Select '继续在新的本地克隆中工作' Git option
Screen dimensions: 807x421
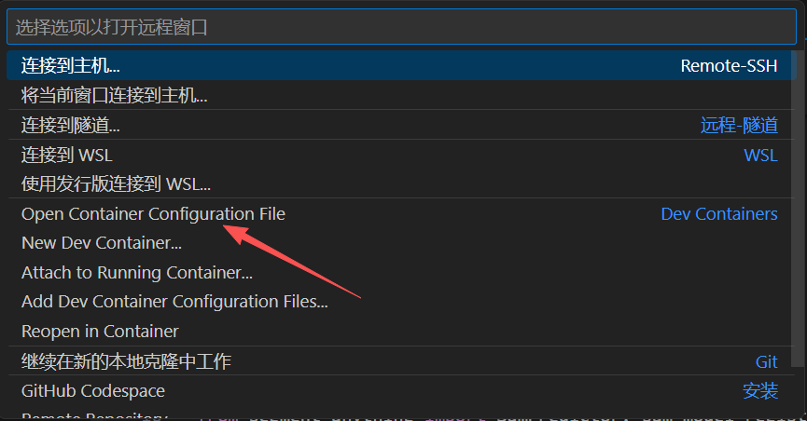[401, 361]
